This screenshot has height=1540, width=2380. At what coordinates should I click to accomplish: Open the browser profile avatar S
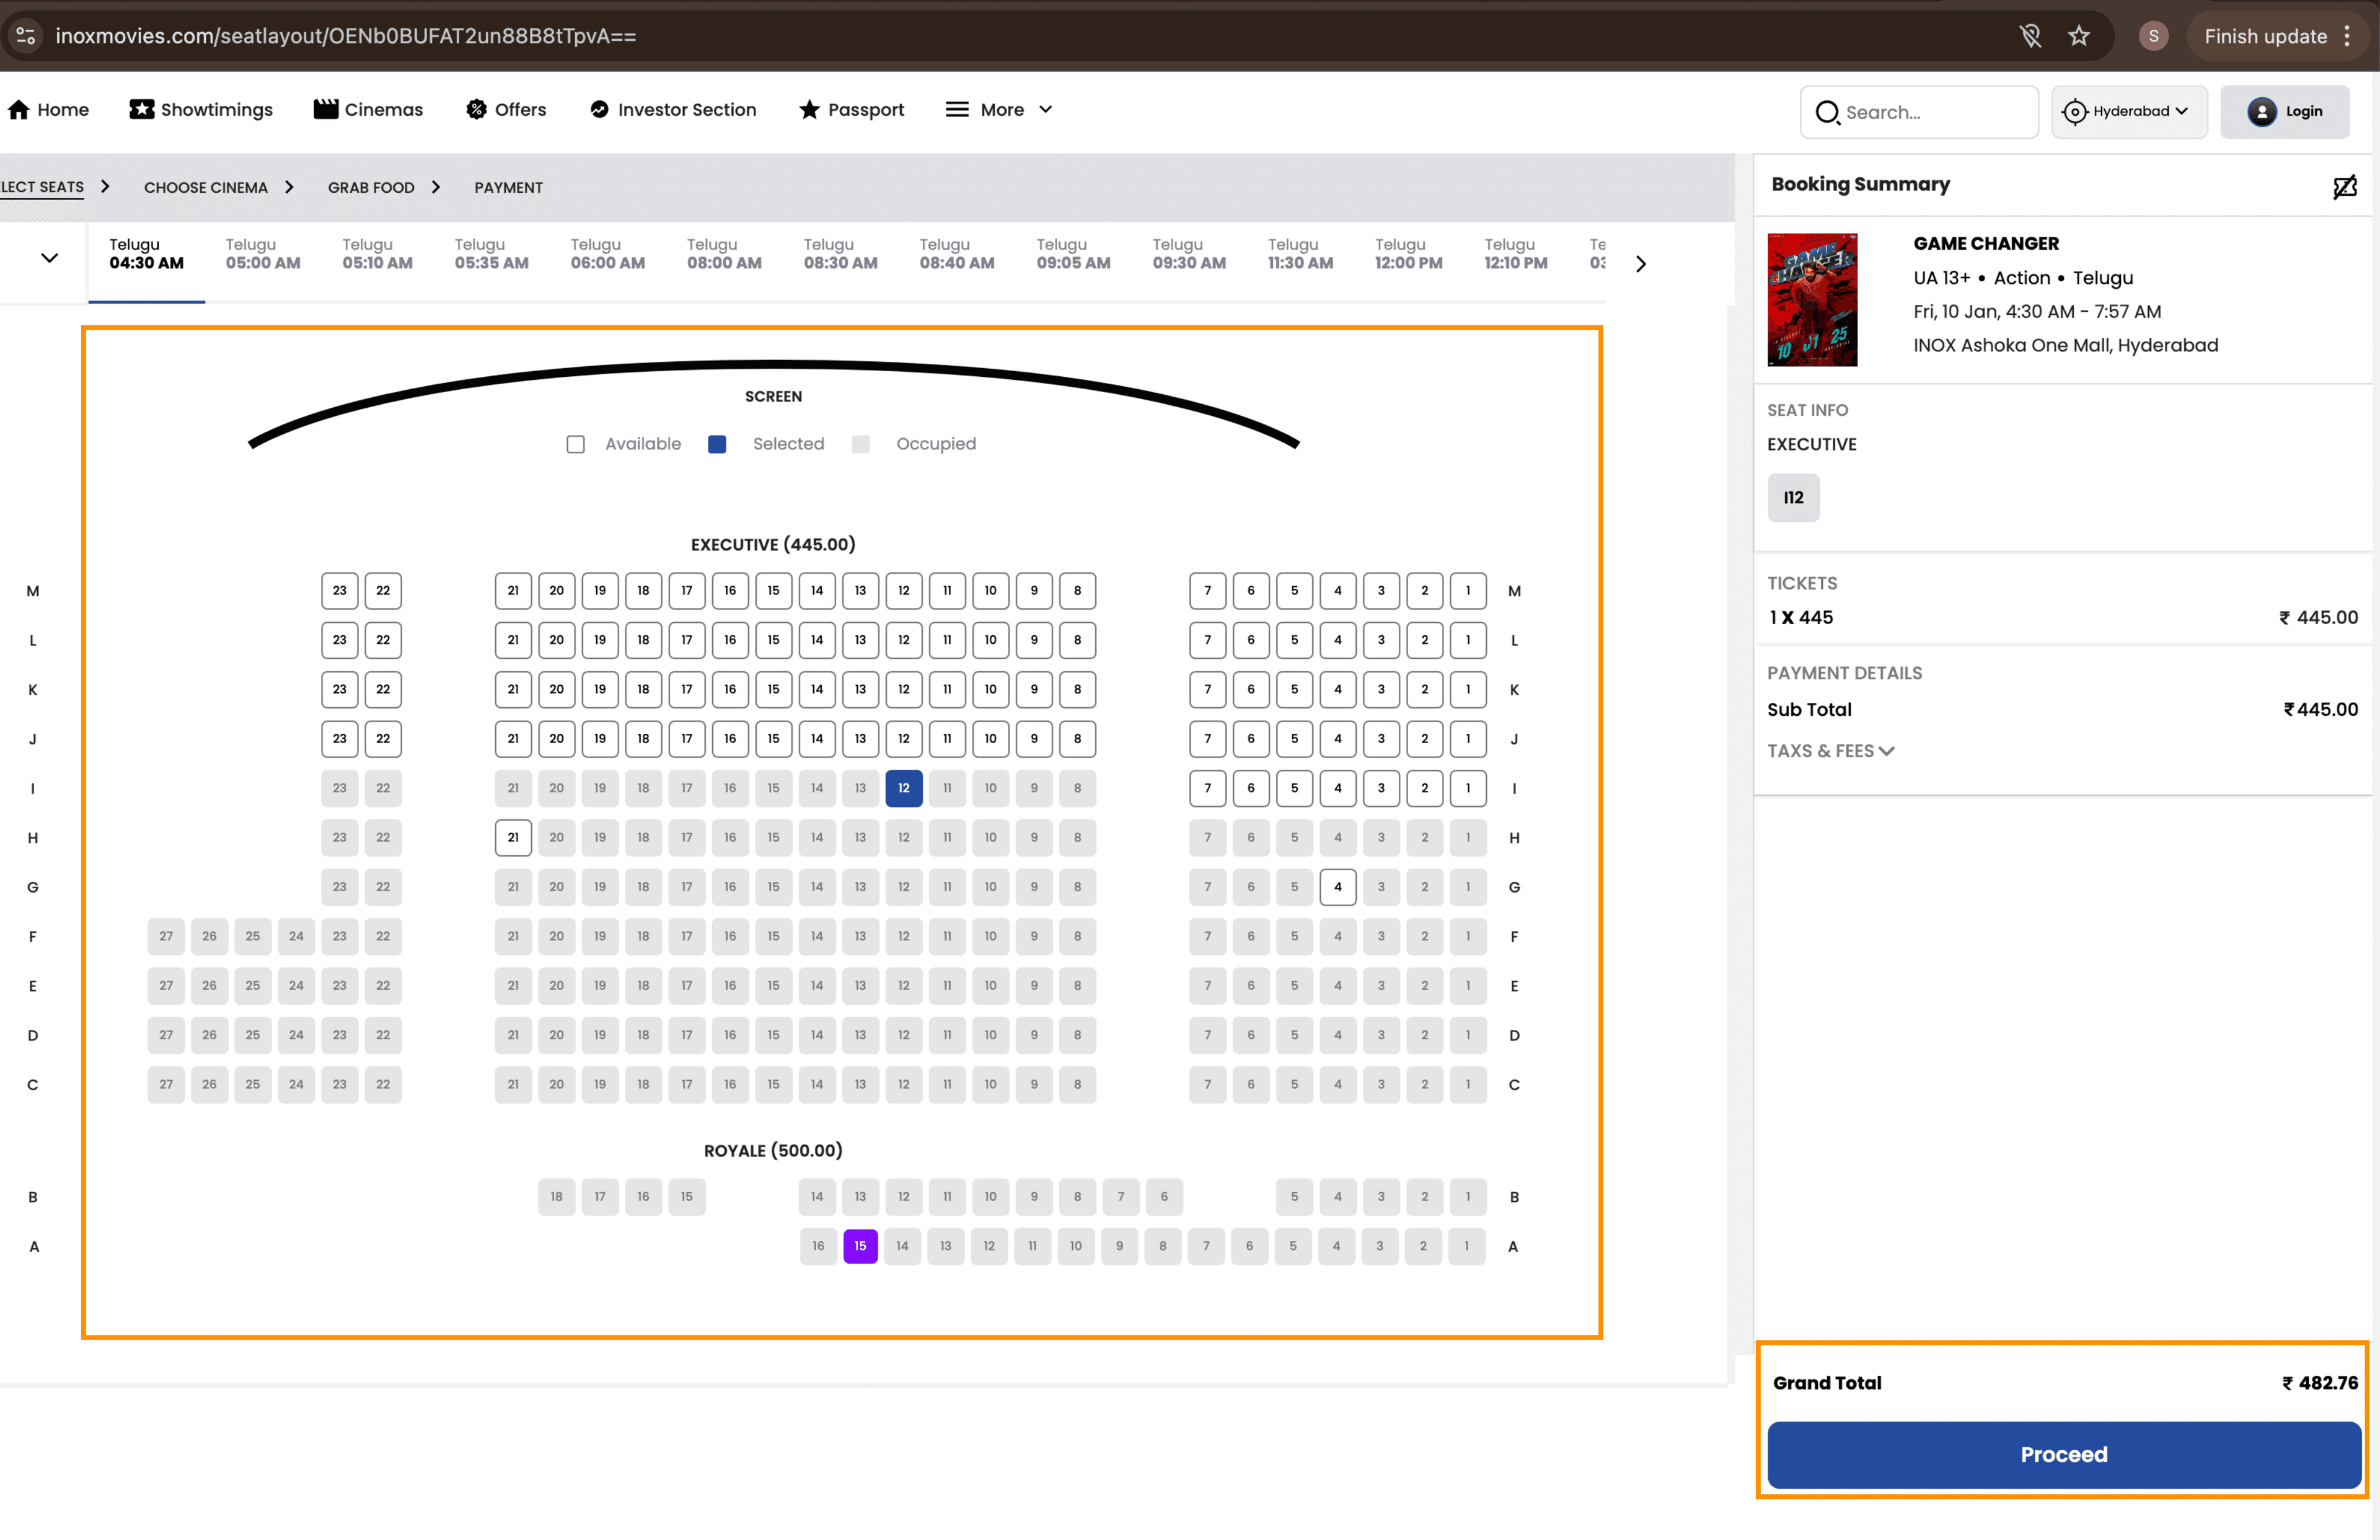point(2153,36)
